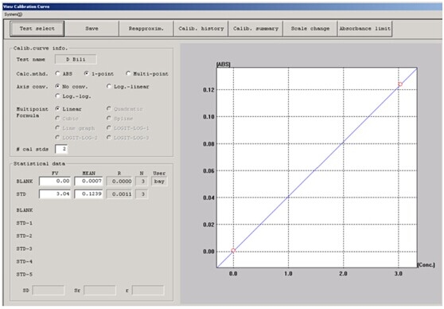Click the STD FV field 3.04
444x309 pixels.
(x=55, y=194)
